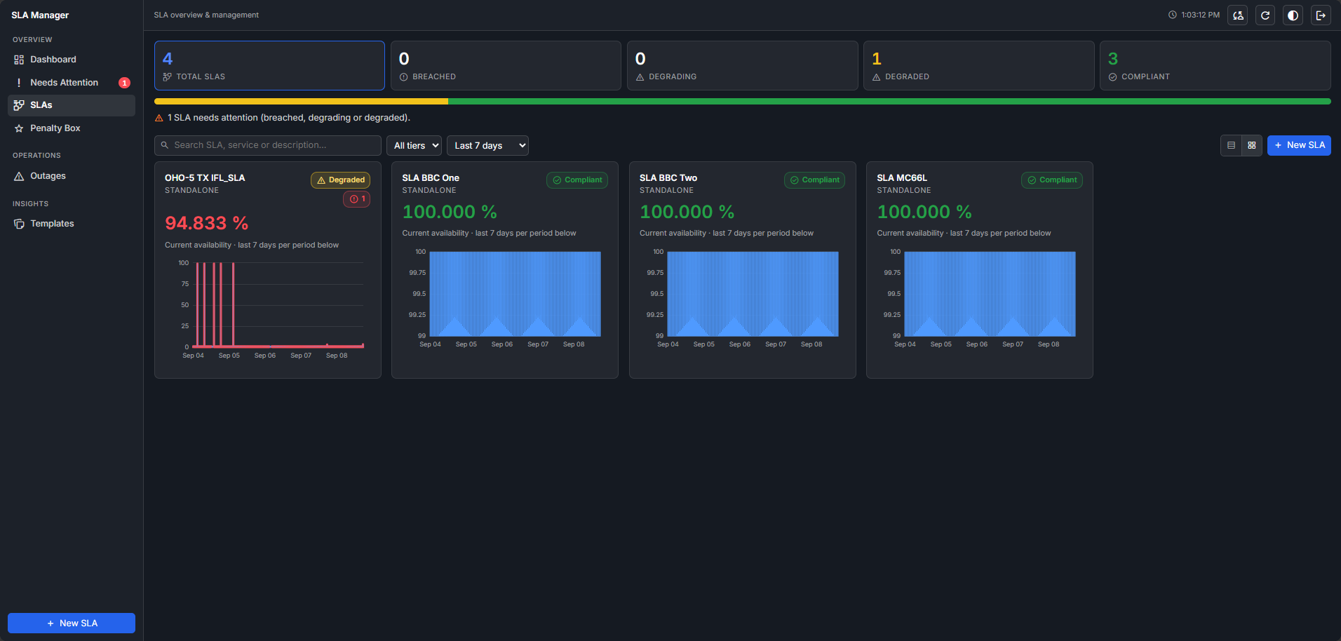Open the Dashboard page
Viewport: 1341px width, 641px height.
coord(72,60)
